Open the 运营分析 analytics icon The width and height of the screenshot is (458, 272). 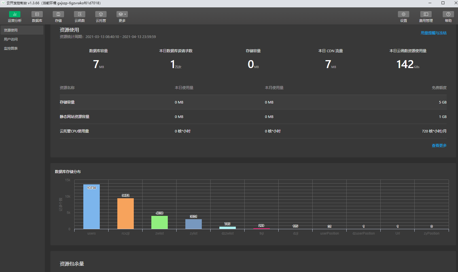15,14
